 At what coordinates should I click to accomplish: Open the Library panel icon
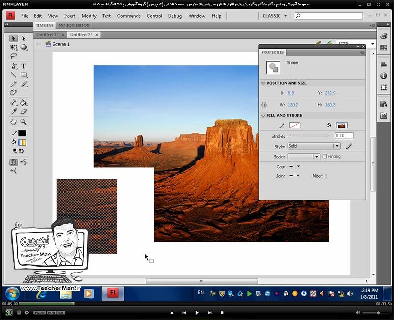[384, 104]
